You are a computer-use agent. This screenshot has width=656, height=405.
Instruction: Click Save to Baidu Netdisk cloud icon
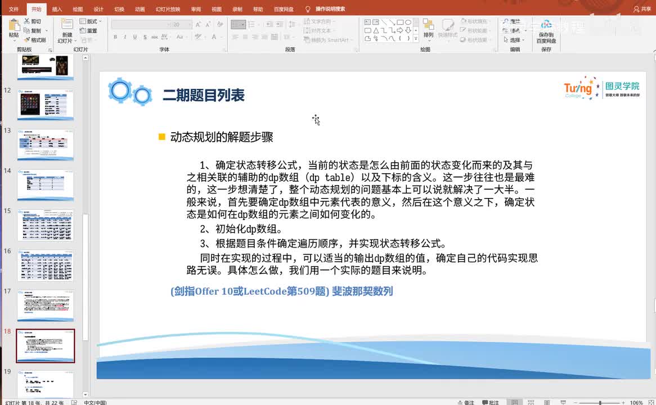tap(546, 24)
